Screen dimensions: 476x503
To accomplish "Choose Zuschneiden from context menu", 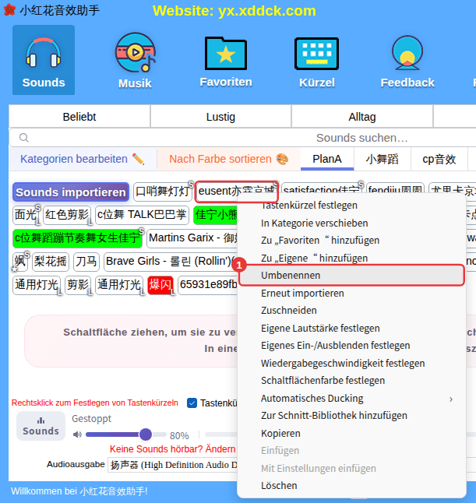I will coord(289,311).
